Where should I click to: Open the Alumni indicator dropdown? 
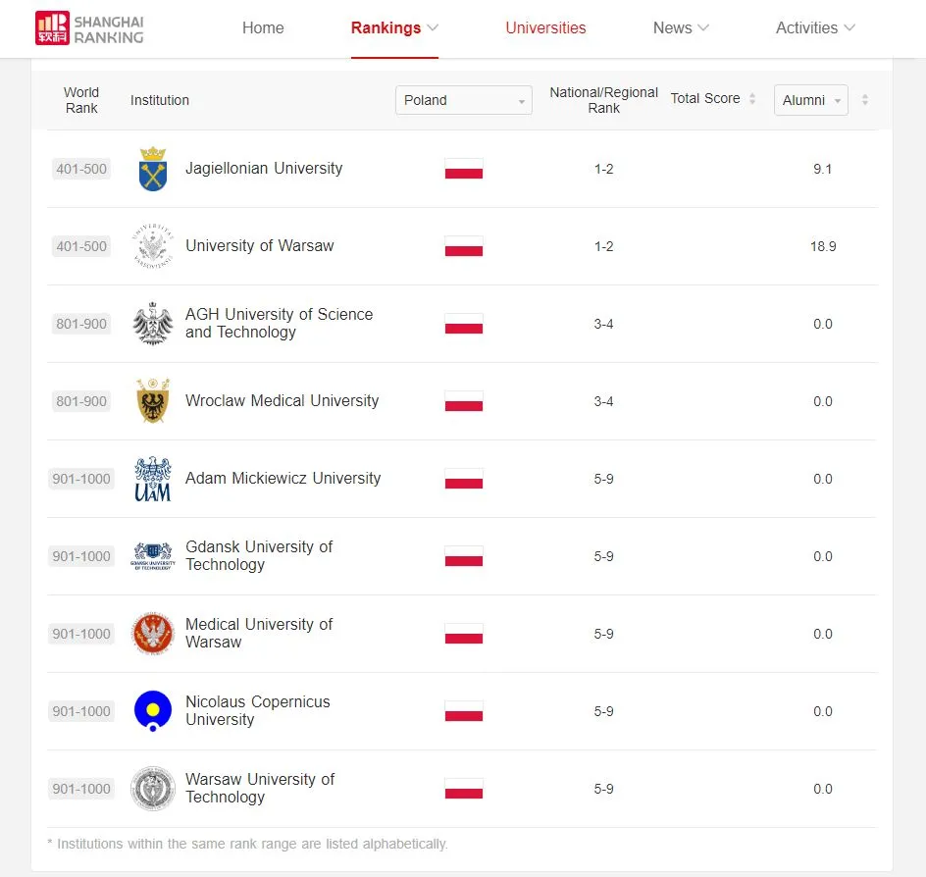click(x=810, y=100)
